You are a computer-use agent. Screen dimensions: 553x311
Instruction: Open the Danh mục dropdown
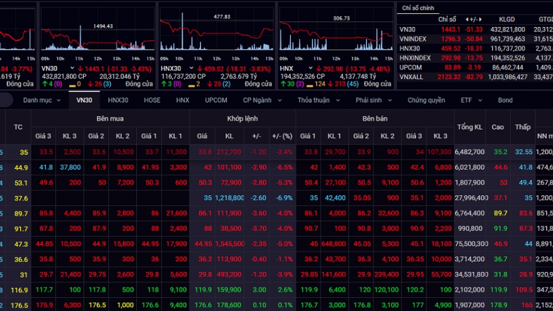point(41,100)
